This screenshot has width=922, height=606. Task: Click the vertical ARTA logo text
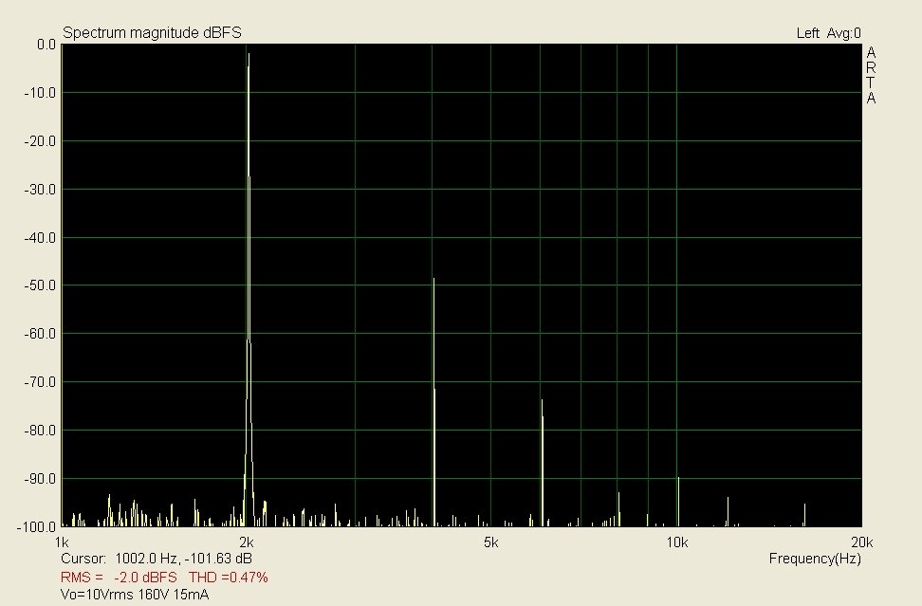pyautogui.click(x=871, y=76)
